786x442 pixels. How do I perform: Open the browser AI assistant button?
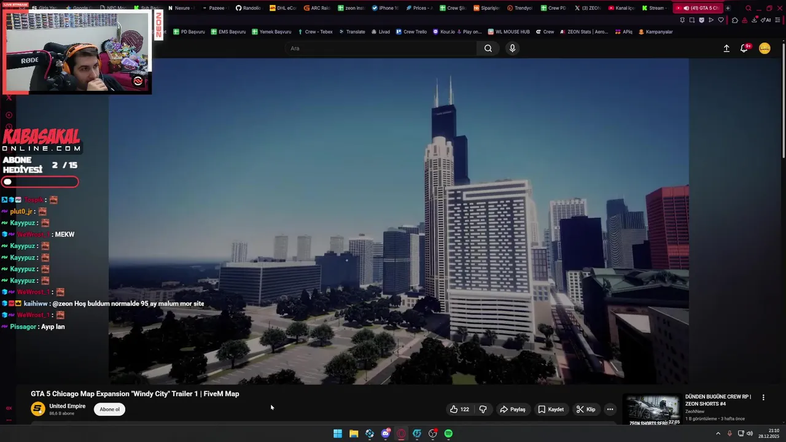tap(765, 20)
